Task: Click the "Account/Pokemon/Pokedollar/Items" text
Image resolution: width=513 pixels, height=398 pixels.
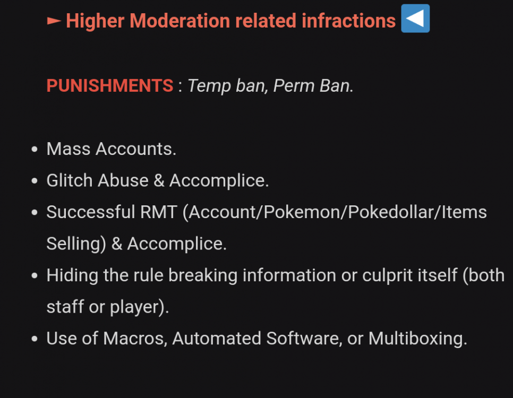Action: coord(335,212)
